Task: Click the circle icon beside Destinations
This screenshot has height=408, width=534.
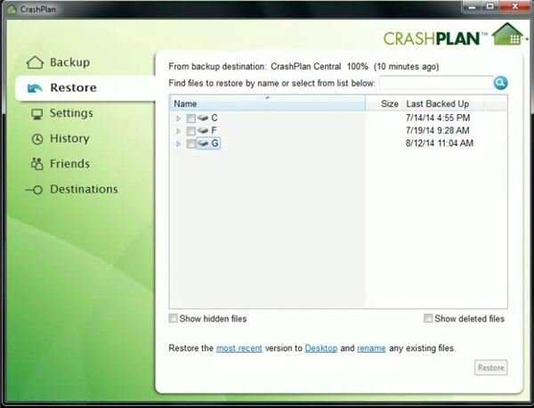Action: (34, 190)
